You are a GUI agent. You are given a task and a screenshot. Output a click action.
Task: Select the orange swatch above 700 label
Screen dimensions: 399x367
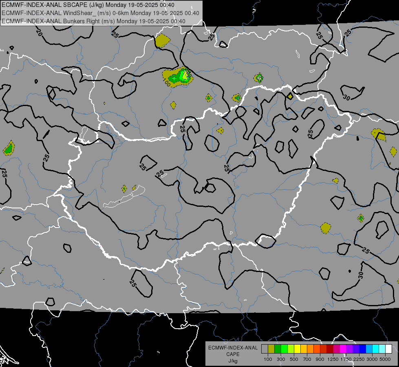tap(310, 349)
